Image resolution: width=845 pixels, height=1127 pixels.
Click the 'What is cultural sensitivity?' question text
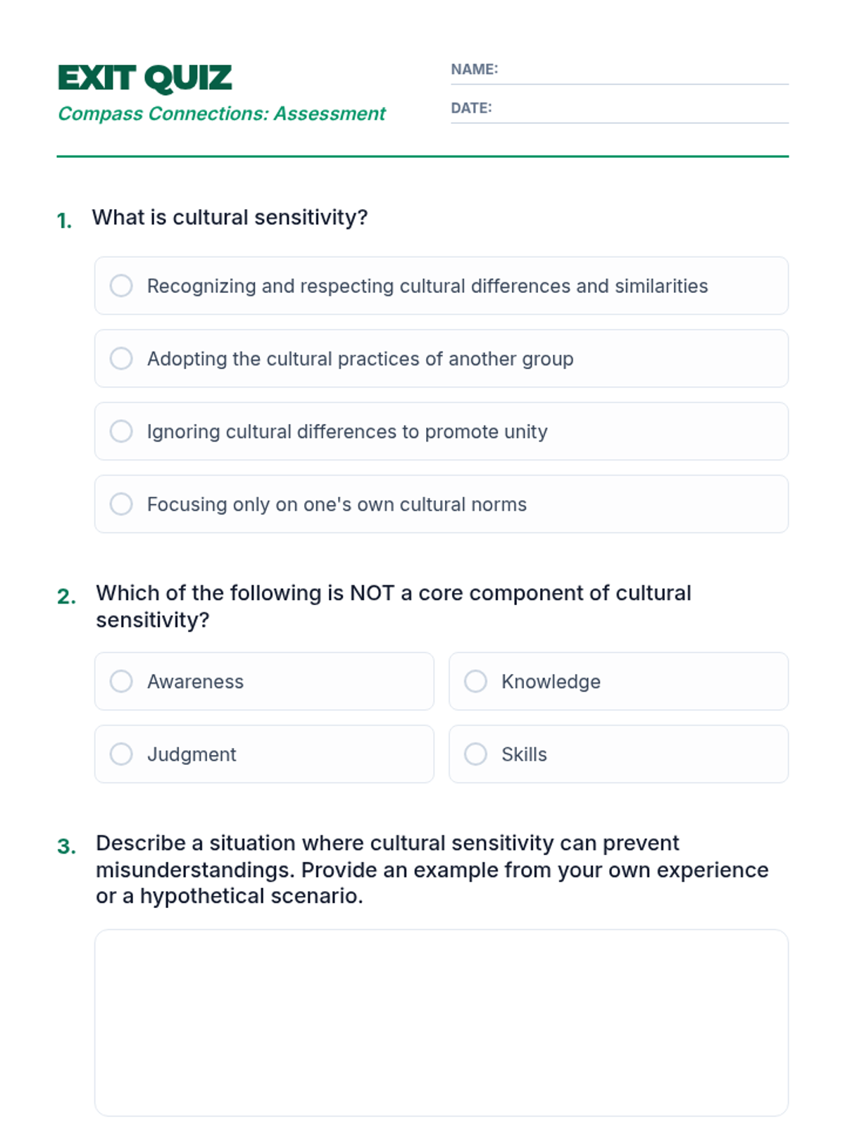230,217
